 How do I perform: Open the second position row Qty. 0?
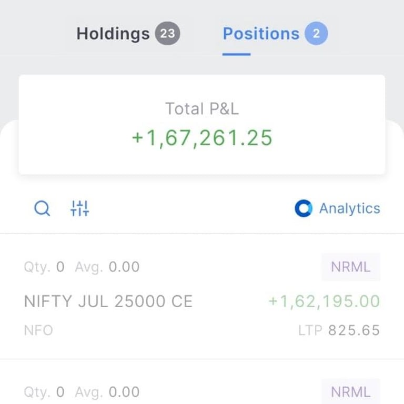click(44, 392)
